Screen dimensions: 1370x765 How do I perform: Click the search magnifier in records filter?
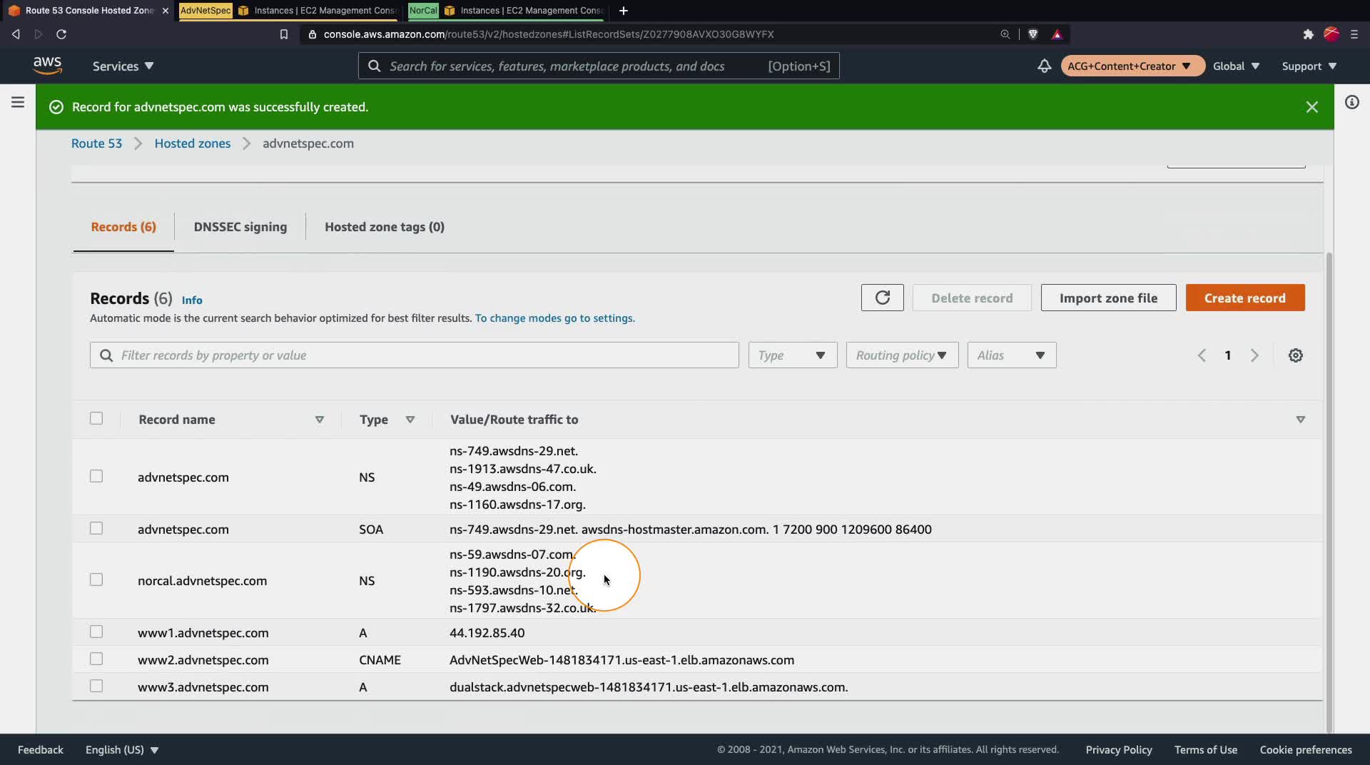(x=106, y=355)
